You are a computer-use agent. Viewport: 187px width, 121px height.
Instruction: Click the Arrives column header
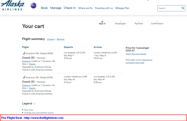(98, 47)
